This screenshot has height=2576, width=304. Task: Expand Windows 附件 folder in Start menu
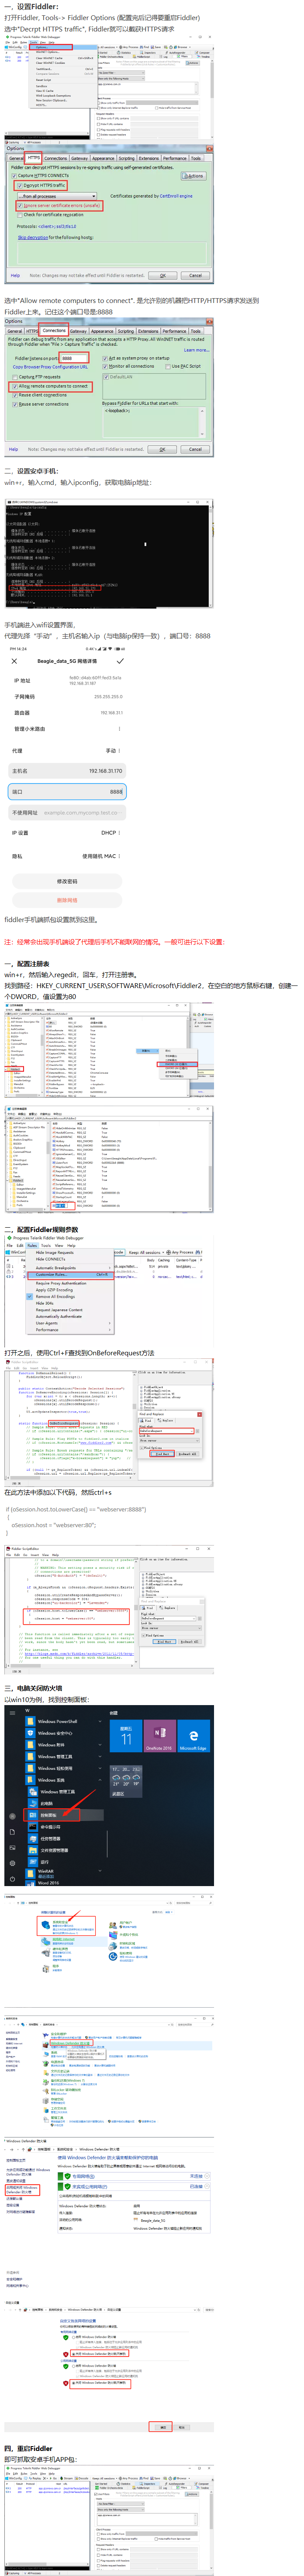tap(65, 1745)
